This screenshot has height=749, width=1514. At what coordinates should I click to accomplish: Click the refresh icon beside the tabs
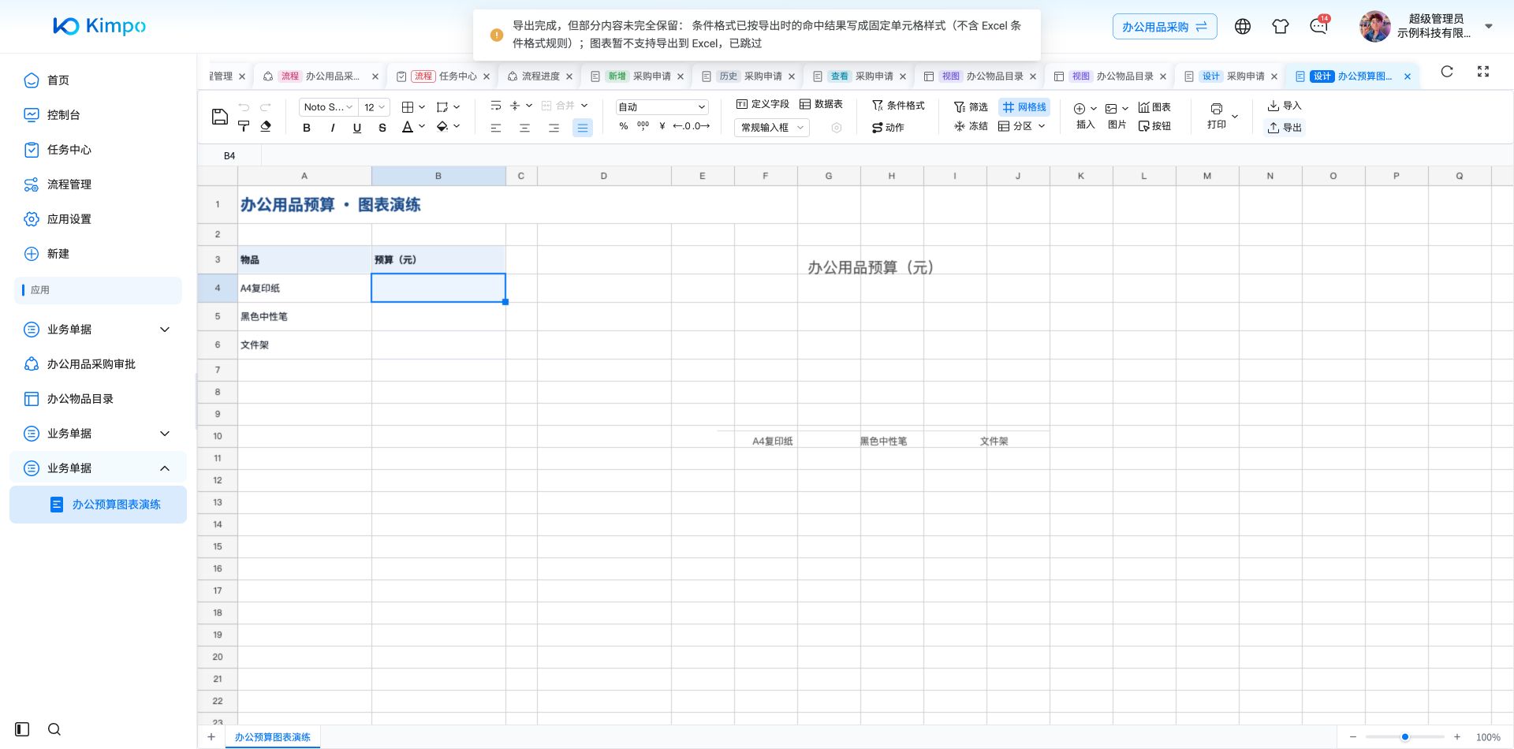(x=1447, y=72)
